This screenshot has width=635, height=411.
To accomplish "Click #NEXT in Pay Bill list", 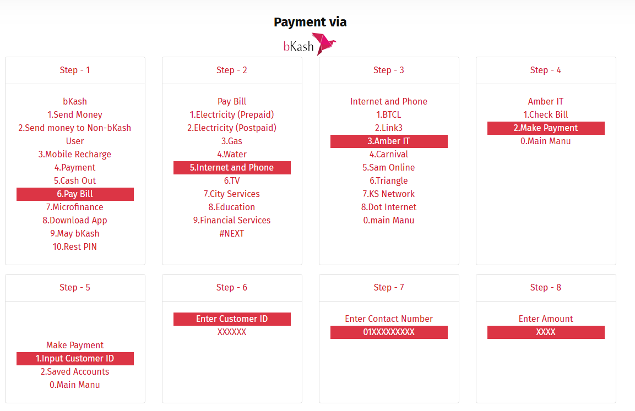I will coord(232,234).
